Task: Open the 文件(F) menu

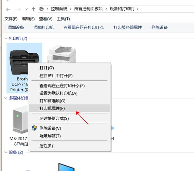Action: [x=11, y=19]
